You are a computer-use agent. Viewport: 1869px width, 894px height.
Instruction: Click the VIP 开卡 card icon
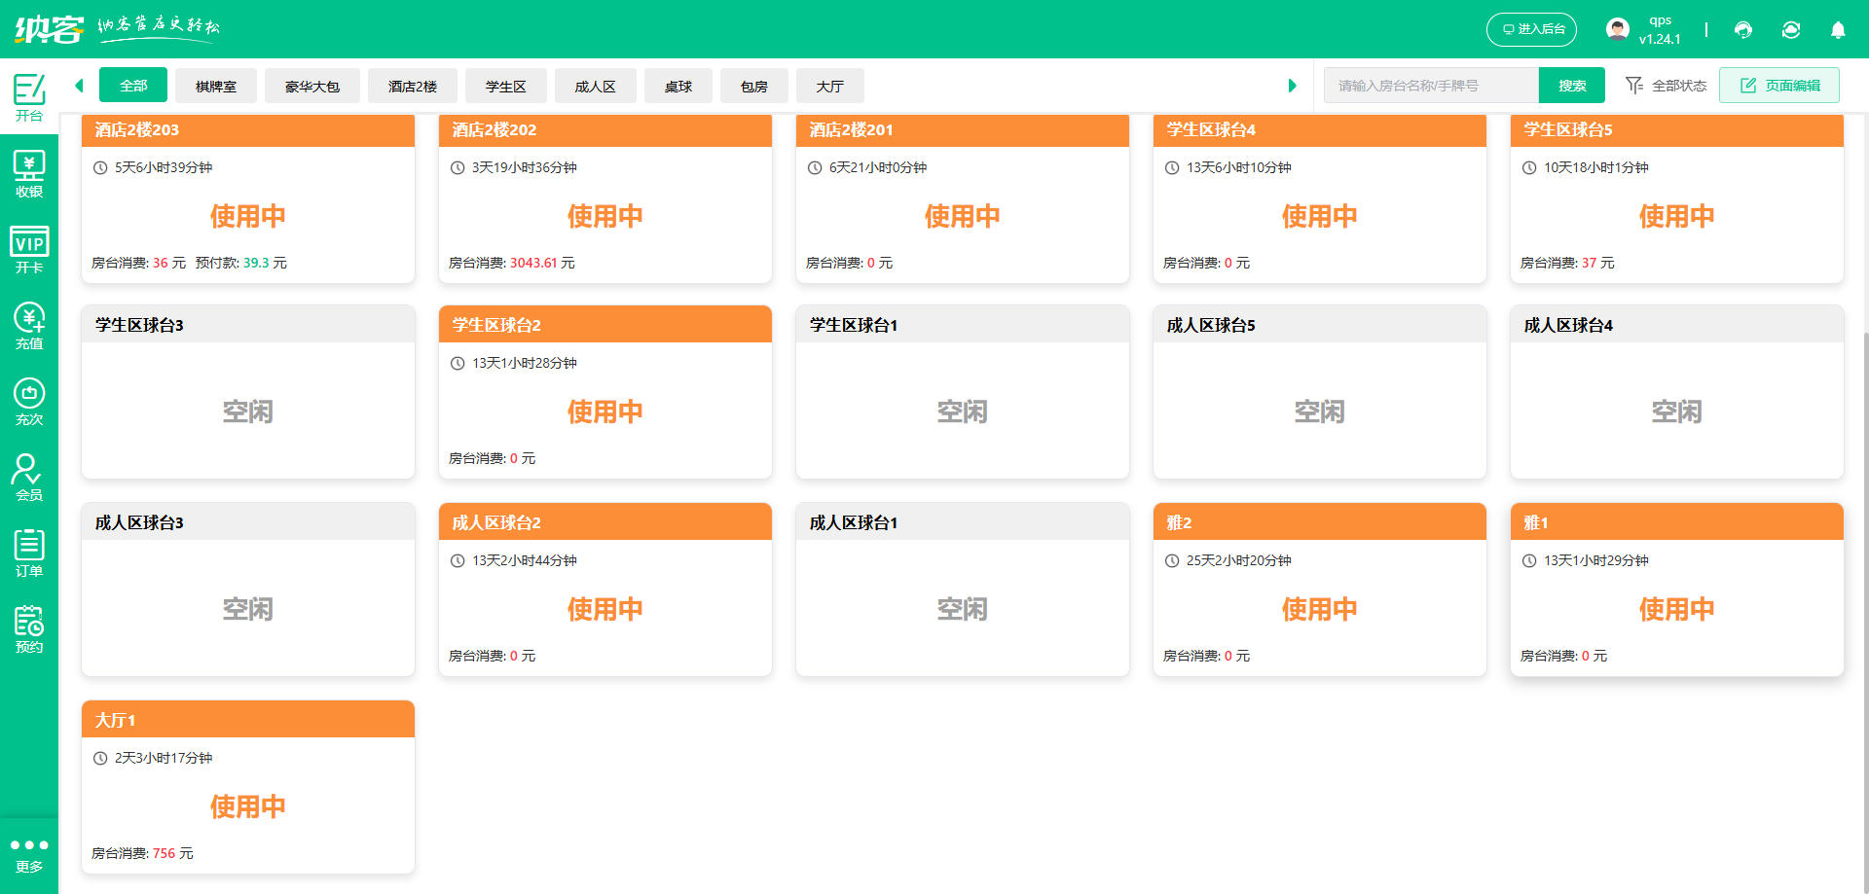pos(29,250)
